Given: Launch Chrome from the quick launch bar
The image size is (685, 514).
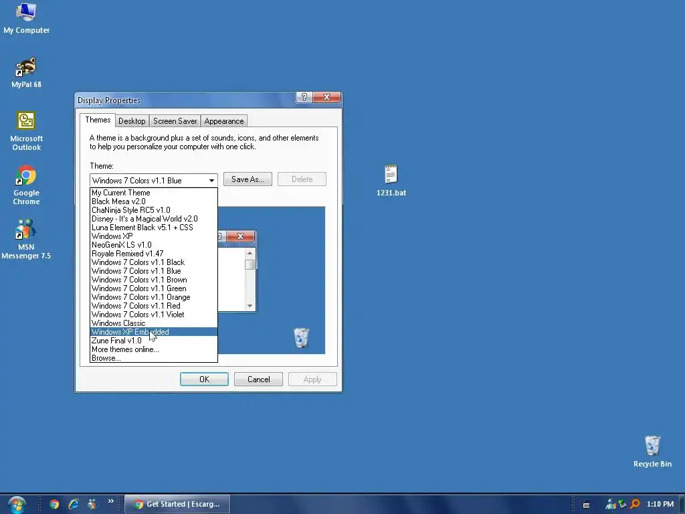Looking at the screenshot, I should tap(54, 504).
